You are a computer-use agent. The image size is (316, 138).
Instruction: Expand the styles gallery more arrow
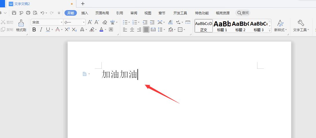(x=270, y=31)
